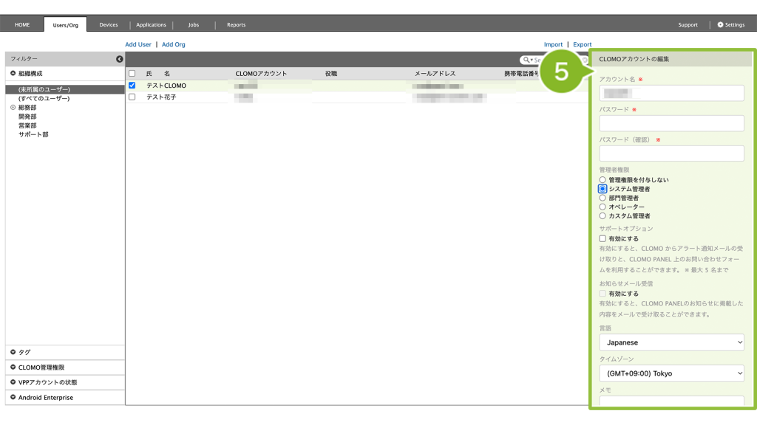Viewport: 757px width, 425px height.
Task: Click the Export link
Action: click(x=582, y=44)
